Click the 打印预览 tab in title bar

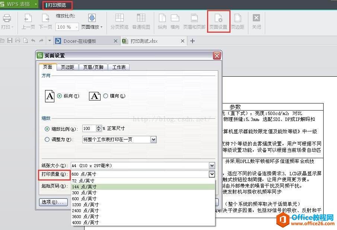point(57,5)
